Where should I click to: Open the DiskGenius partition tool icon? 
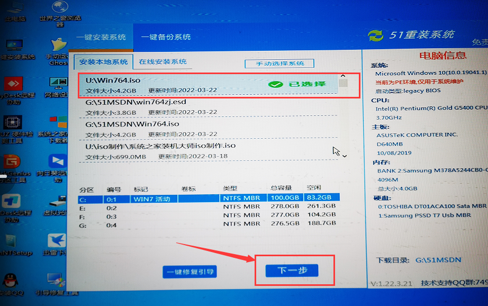[x=12, y=163]
